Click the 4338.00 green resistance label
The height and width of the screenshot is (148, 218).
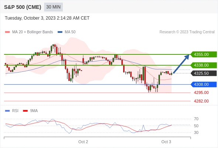[x=204, y=65]
